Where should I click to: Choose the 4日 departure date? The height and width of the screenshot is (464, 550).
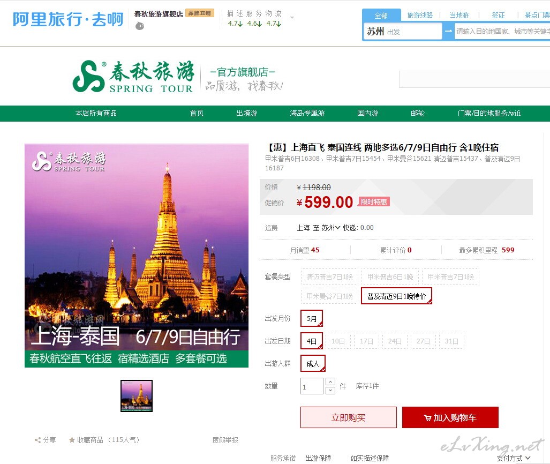click(312, 341)
